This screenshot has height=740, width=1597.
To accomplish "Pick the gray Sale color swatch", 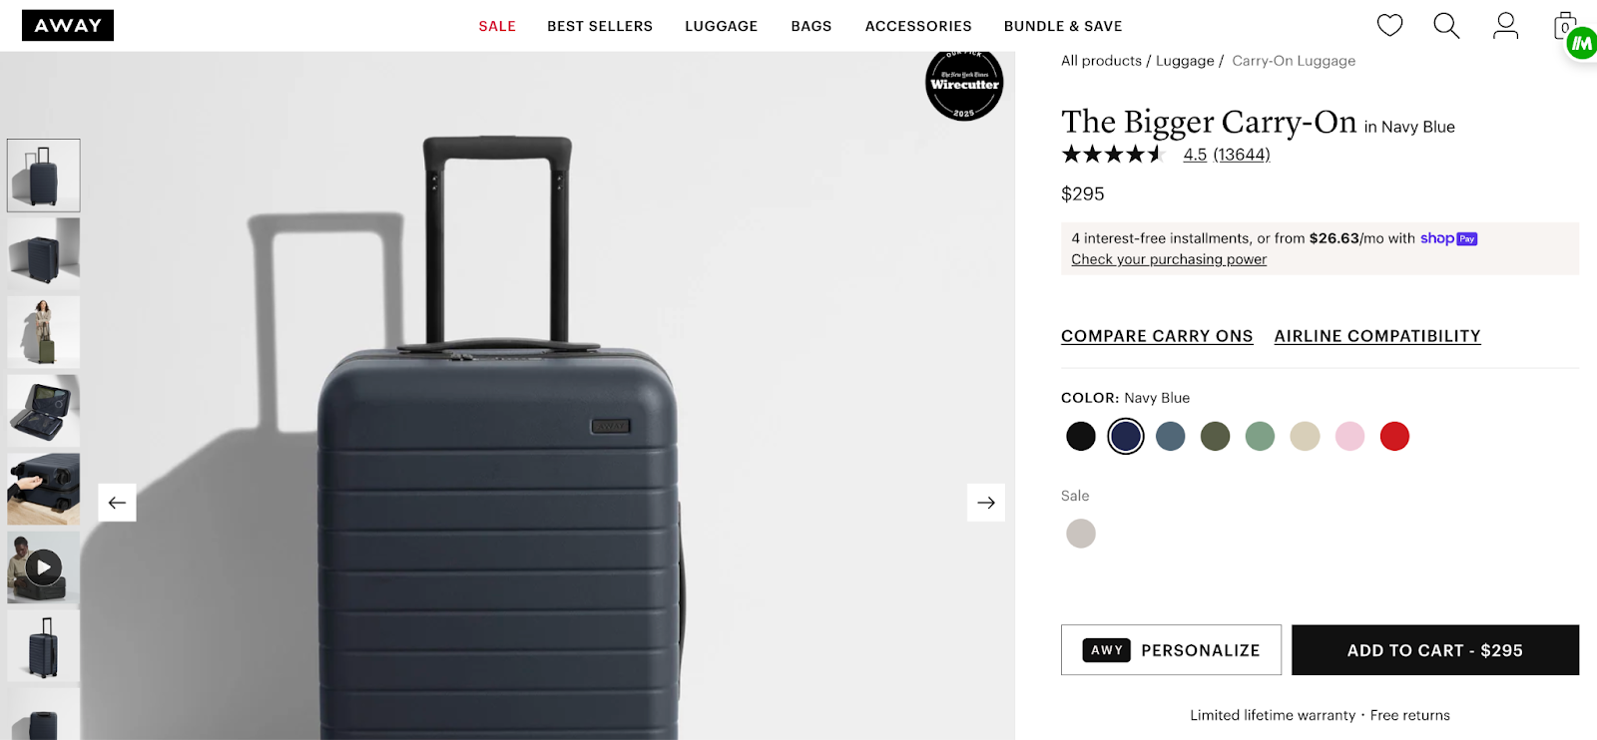I will tap(1081, 534).
